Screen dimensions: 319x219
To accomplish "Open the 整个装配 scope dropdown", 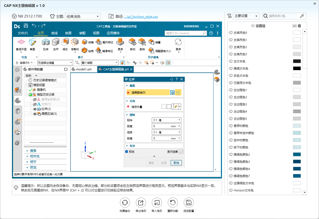I will tap(100, 63).
